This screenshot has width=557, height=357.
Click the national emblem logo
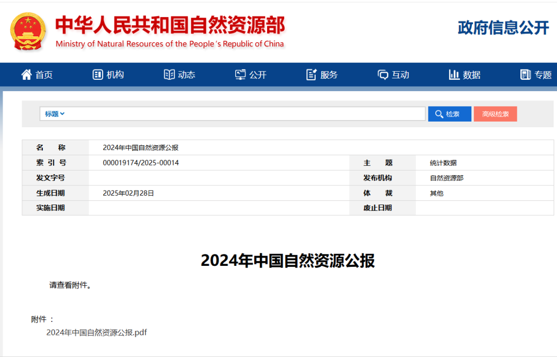coord(28,31)
